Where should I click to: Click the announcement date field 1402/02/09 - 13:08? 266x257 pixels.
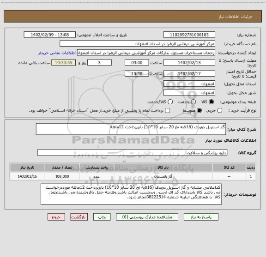(x=50, y=35)
